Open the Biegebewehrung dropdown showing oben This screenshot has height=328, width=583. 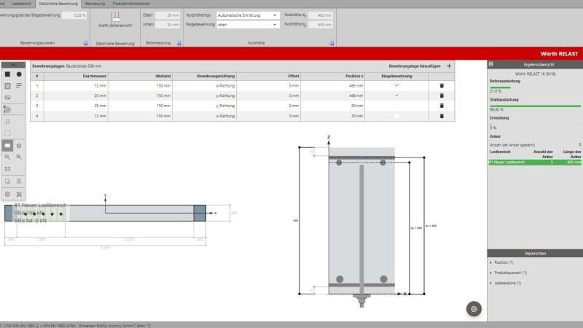(248, 24)
